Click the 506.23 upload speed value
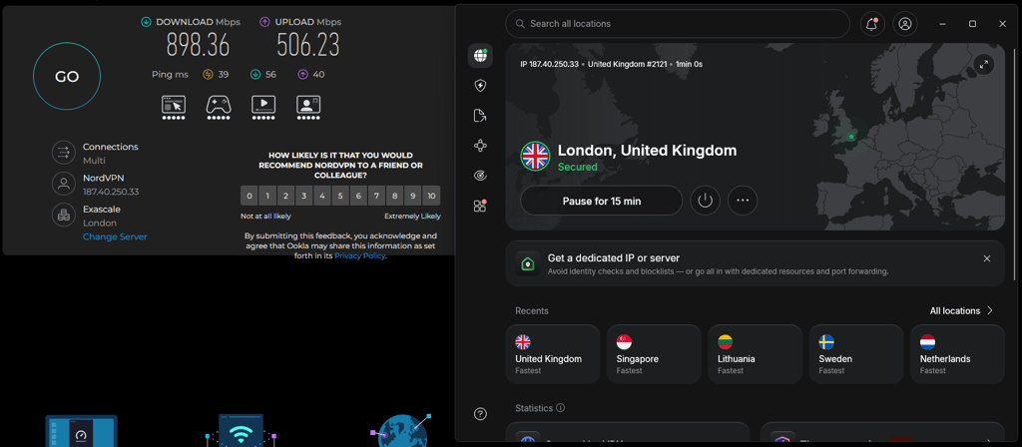Screen dimensions: 1022x447 point(307,45)
